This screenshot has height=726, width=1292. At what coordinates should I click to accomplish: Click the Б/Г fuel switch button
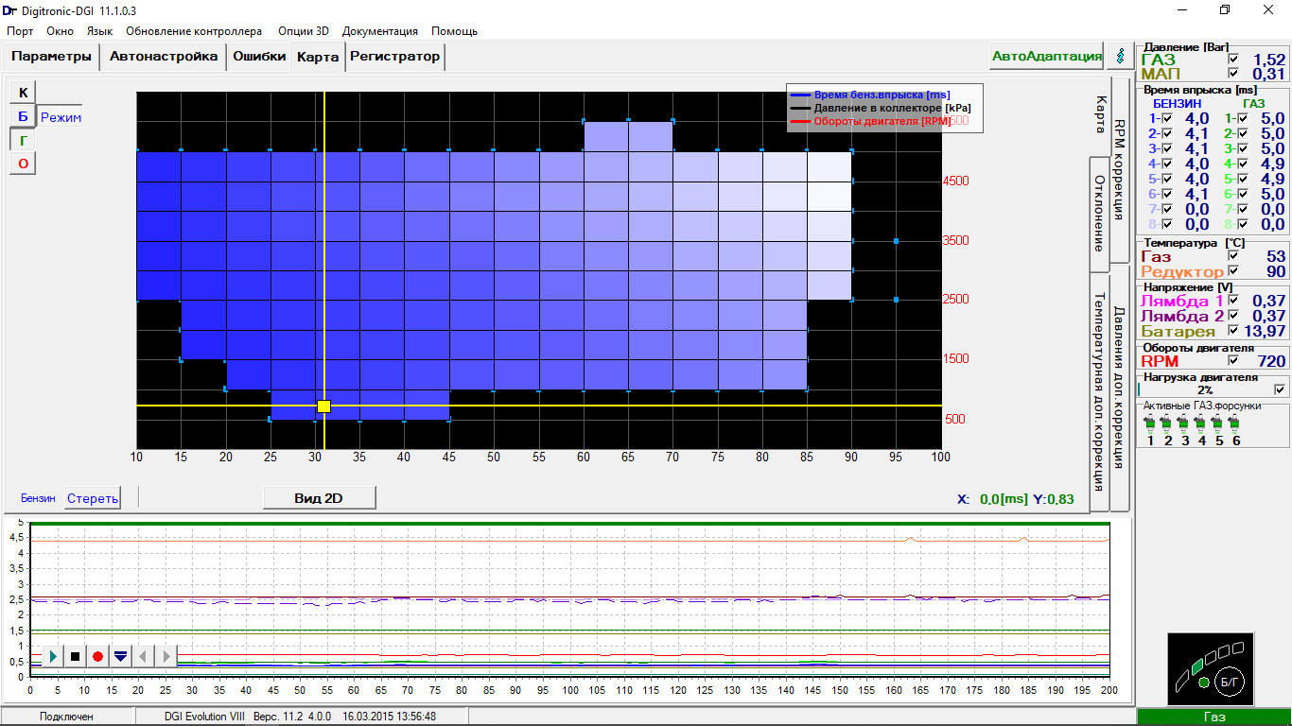[x=1231, y=680]
